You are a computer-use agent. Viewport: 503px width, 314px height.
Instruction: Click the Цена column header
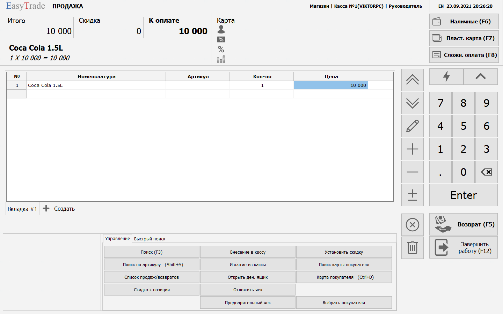point(331,76)
